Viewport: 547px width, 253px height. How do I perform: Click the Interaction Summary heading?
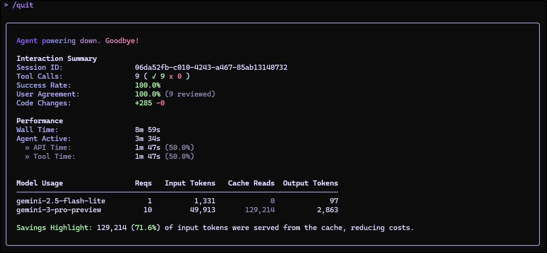tap(56, 59)
